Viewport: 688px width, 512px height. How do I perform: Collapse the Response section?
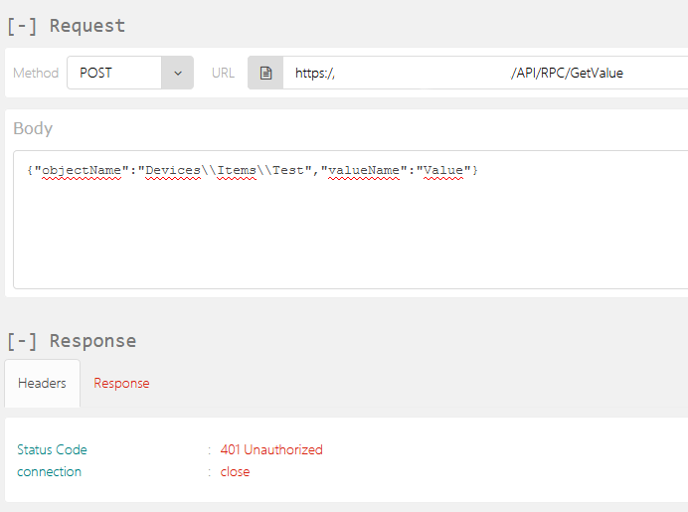[22, 341]
